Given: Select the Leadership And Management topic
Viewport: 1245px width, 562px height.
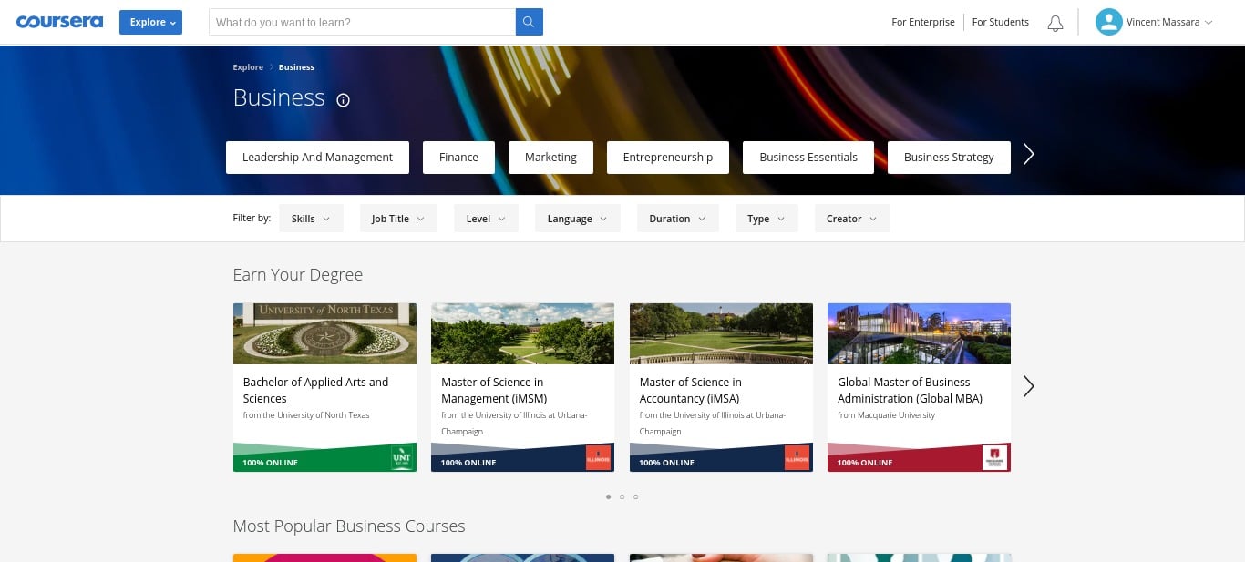Looking at the screenshot, I should [x=317, y=157].
